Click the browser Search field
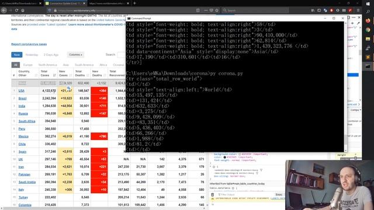The height and width of the screenshot is (210, 374). (x=255, y=10)
